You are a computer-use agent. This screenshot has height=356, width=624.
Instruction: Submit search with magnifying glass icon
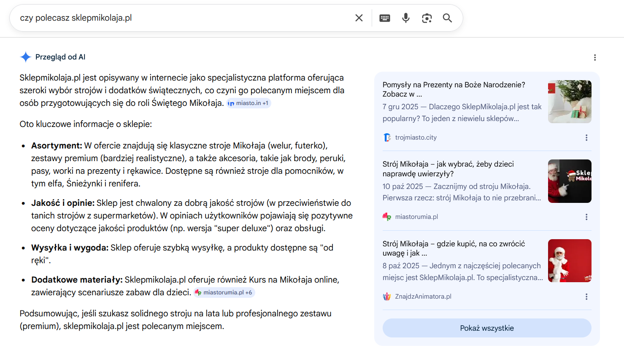click(x=447, y=18)
